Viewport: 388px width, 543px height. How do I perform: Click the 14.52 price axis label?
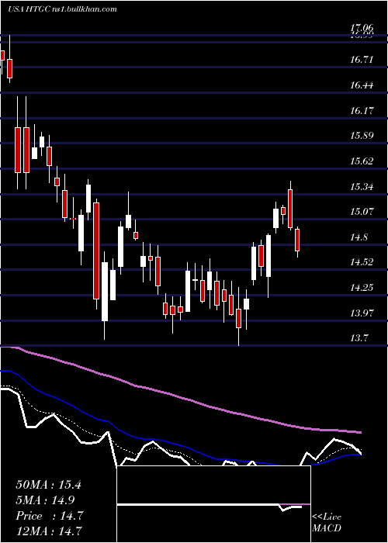[362, 262]
